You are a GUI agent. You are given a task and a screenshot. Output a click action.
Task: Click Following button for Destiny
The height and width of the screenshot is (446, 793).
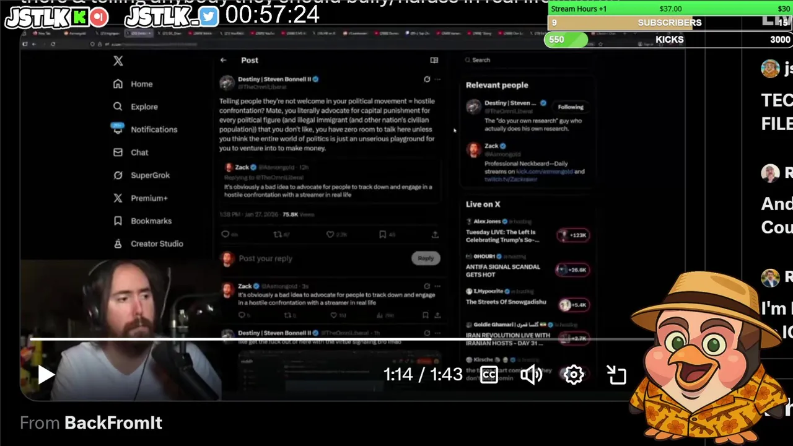point(571,107)
